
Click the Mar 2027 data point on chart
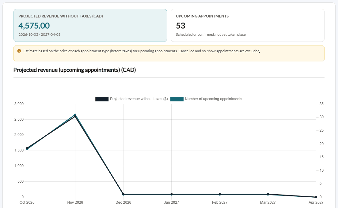coord(268,194)
